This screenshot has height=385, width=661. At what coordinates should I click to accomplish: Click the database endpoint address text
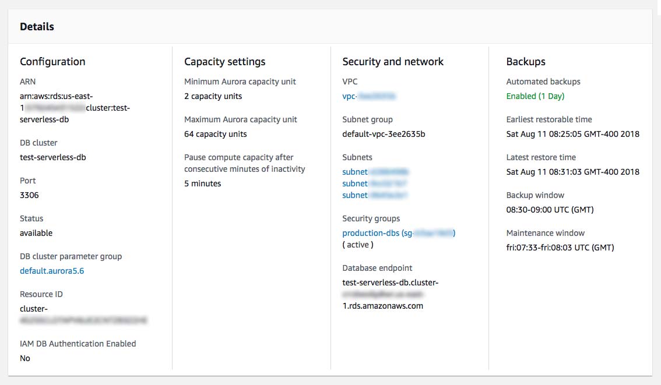[390, 294]
